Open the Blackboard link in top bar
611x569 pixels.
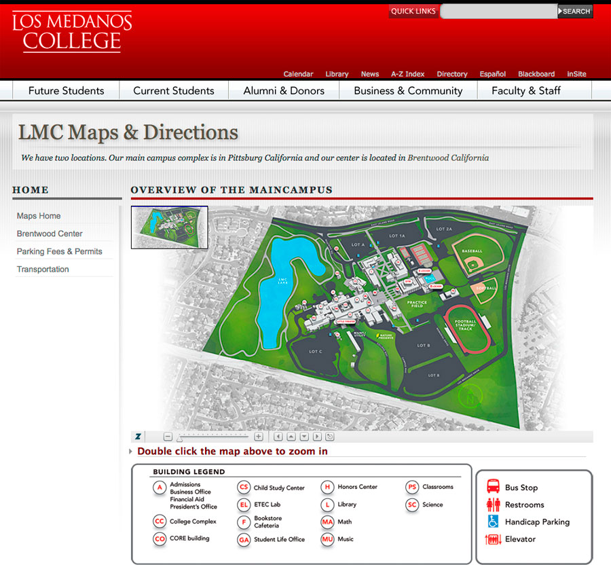click(x=536, y=74)
